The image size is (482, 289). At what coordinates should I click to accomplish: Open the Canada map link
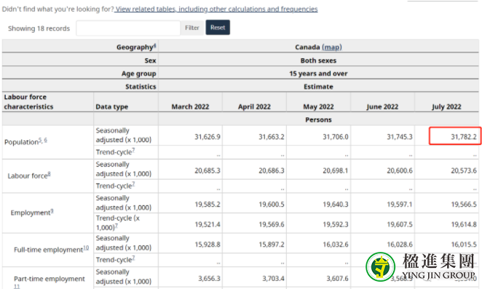(x=332, y=47)
